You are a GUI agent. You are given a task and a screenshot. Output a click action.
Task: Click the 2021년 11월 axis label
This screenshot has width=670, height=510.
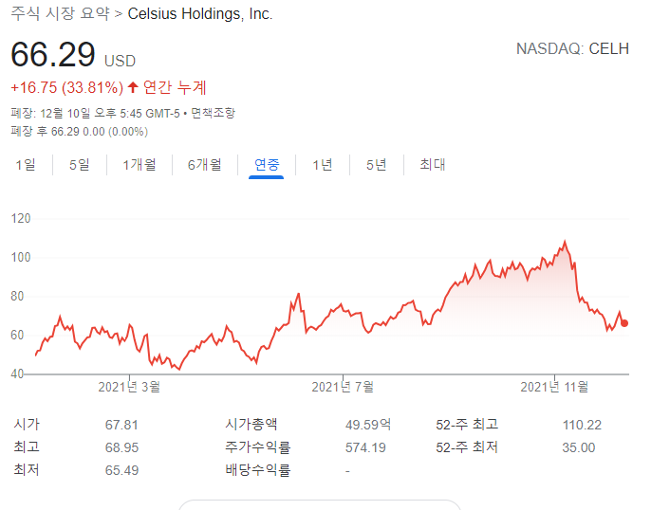[554, 387]
